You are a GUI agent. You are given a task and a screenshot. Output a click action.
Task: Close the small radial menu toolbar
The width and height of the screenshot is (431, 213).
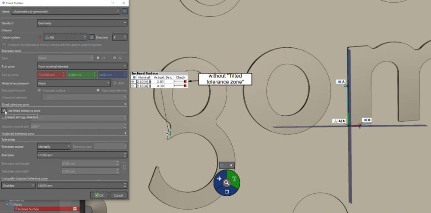[231, 165]
